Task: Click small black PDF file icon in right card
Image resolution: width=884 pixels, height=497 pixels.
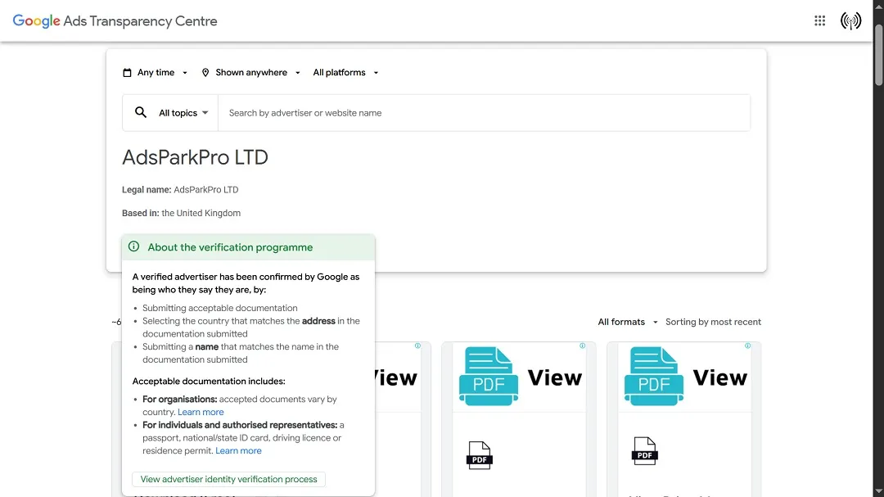Action: tap(644, 451)
